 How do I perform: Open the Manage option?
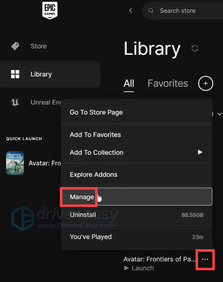coord(136,197)
